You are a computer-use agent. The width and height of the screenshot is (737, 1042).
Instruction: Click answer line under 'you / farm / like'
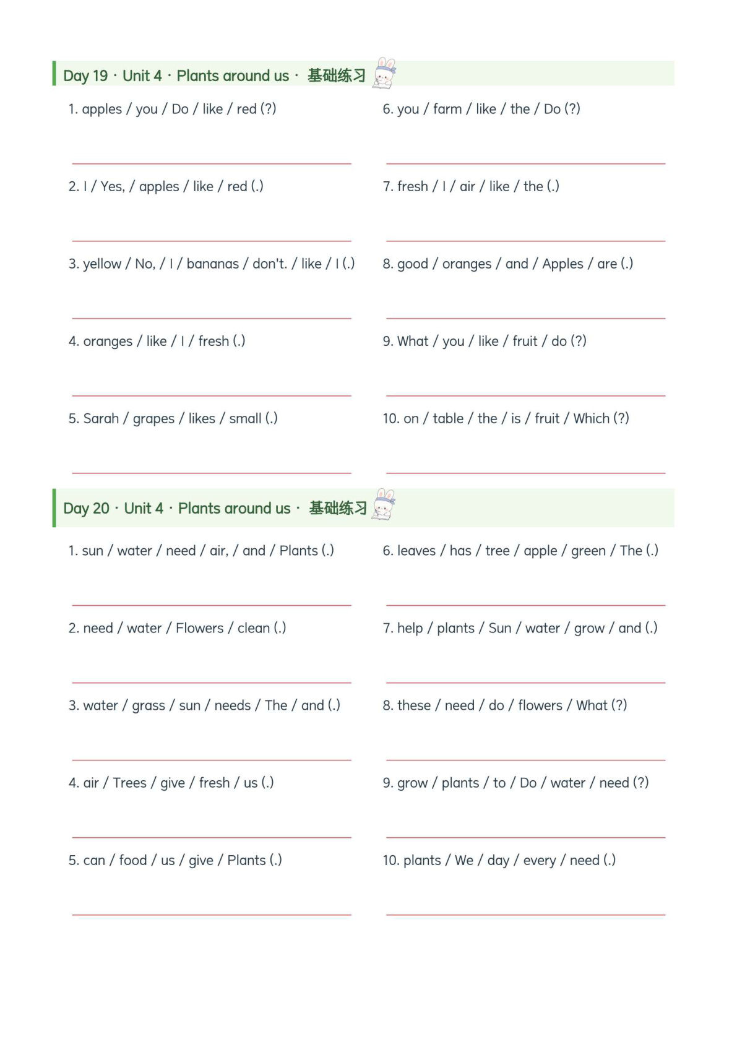(526, 163)
